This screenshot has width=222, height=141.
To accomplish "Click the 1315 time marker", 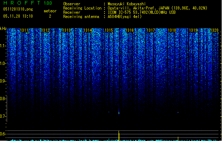I will click(x=109, y=30).
